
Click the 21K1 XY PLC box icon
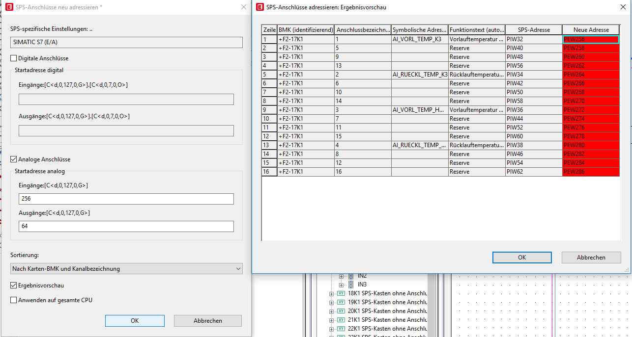341,320
